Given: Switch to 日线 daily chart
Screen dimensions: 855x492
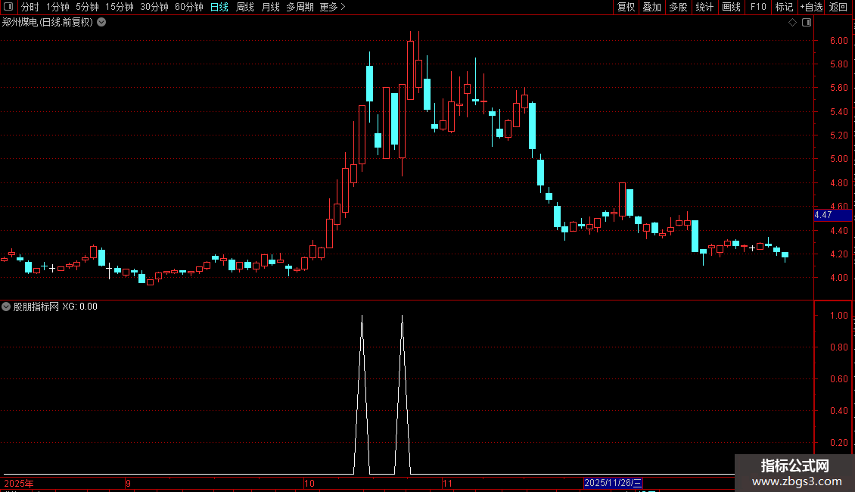Looking at the screenshot, I should (x=219, y=7).
